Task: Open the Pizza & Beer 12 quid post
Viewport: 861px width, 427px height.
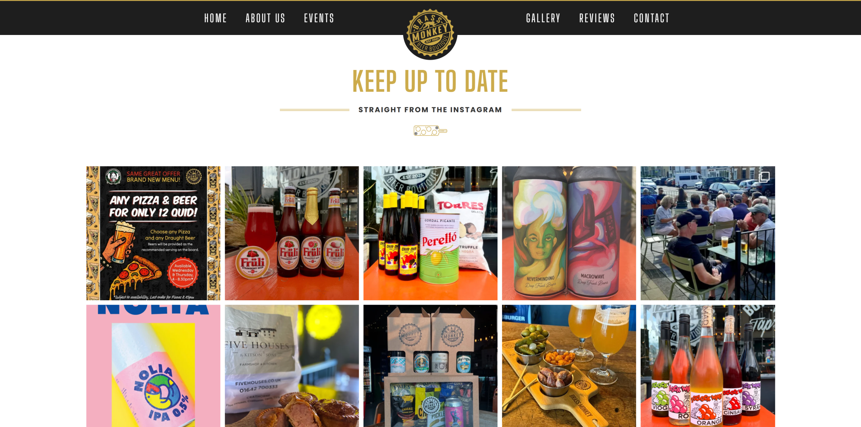Action: 153,233
